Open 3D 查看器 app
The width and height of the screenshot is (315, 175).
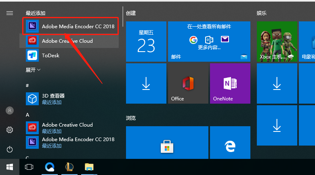pos(69,99)
